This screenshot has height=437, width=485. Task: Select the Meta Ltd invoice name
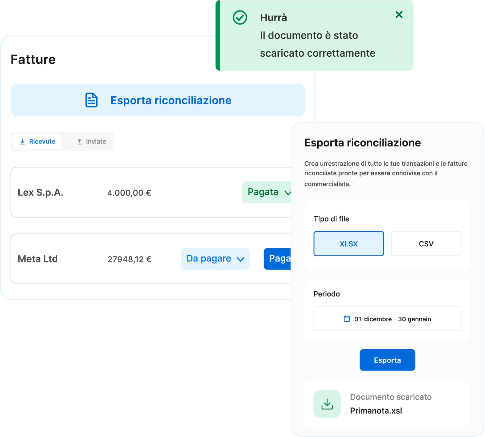(x=38, y=259)
